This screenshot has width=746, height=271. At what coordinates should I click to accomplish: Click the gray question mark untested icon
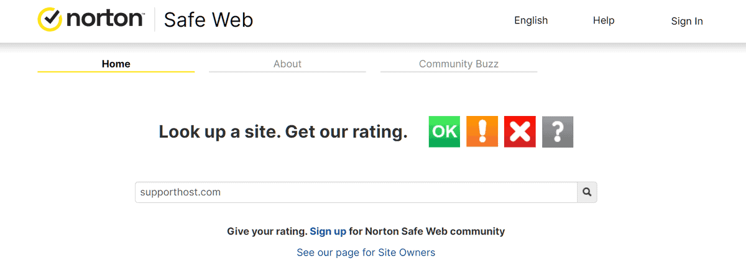[x=557, y=131]
